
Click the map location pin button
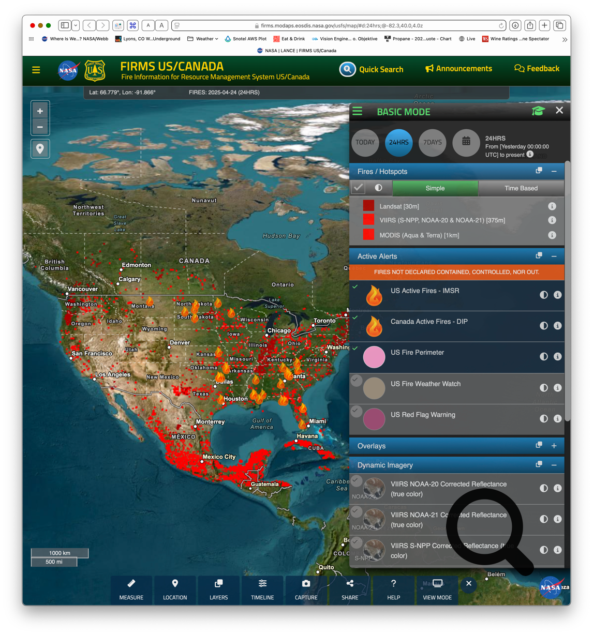click(x=40, y=149)
